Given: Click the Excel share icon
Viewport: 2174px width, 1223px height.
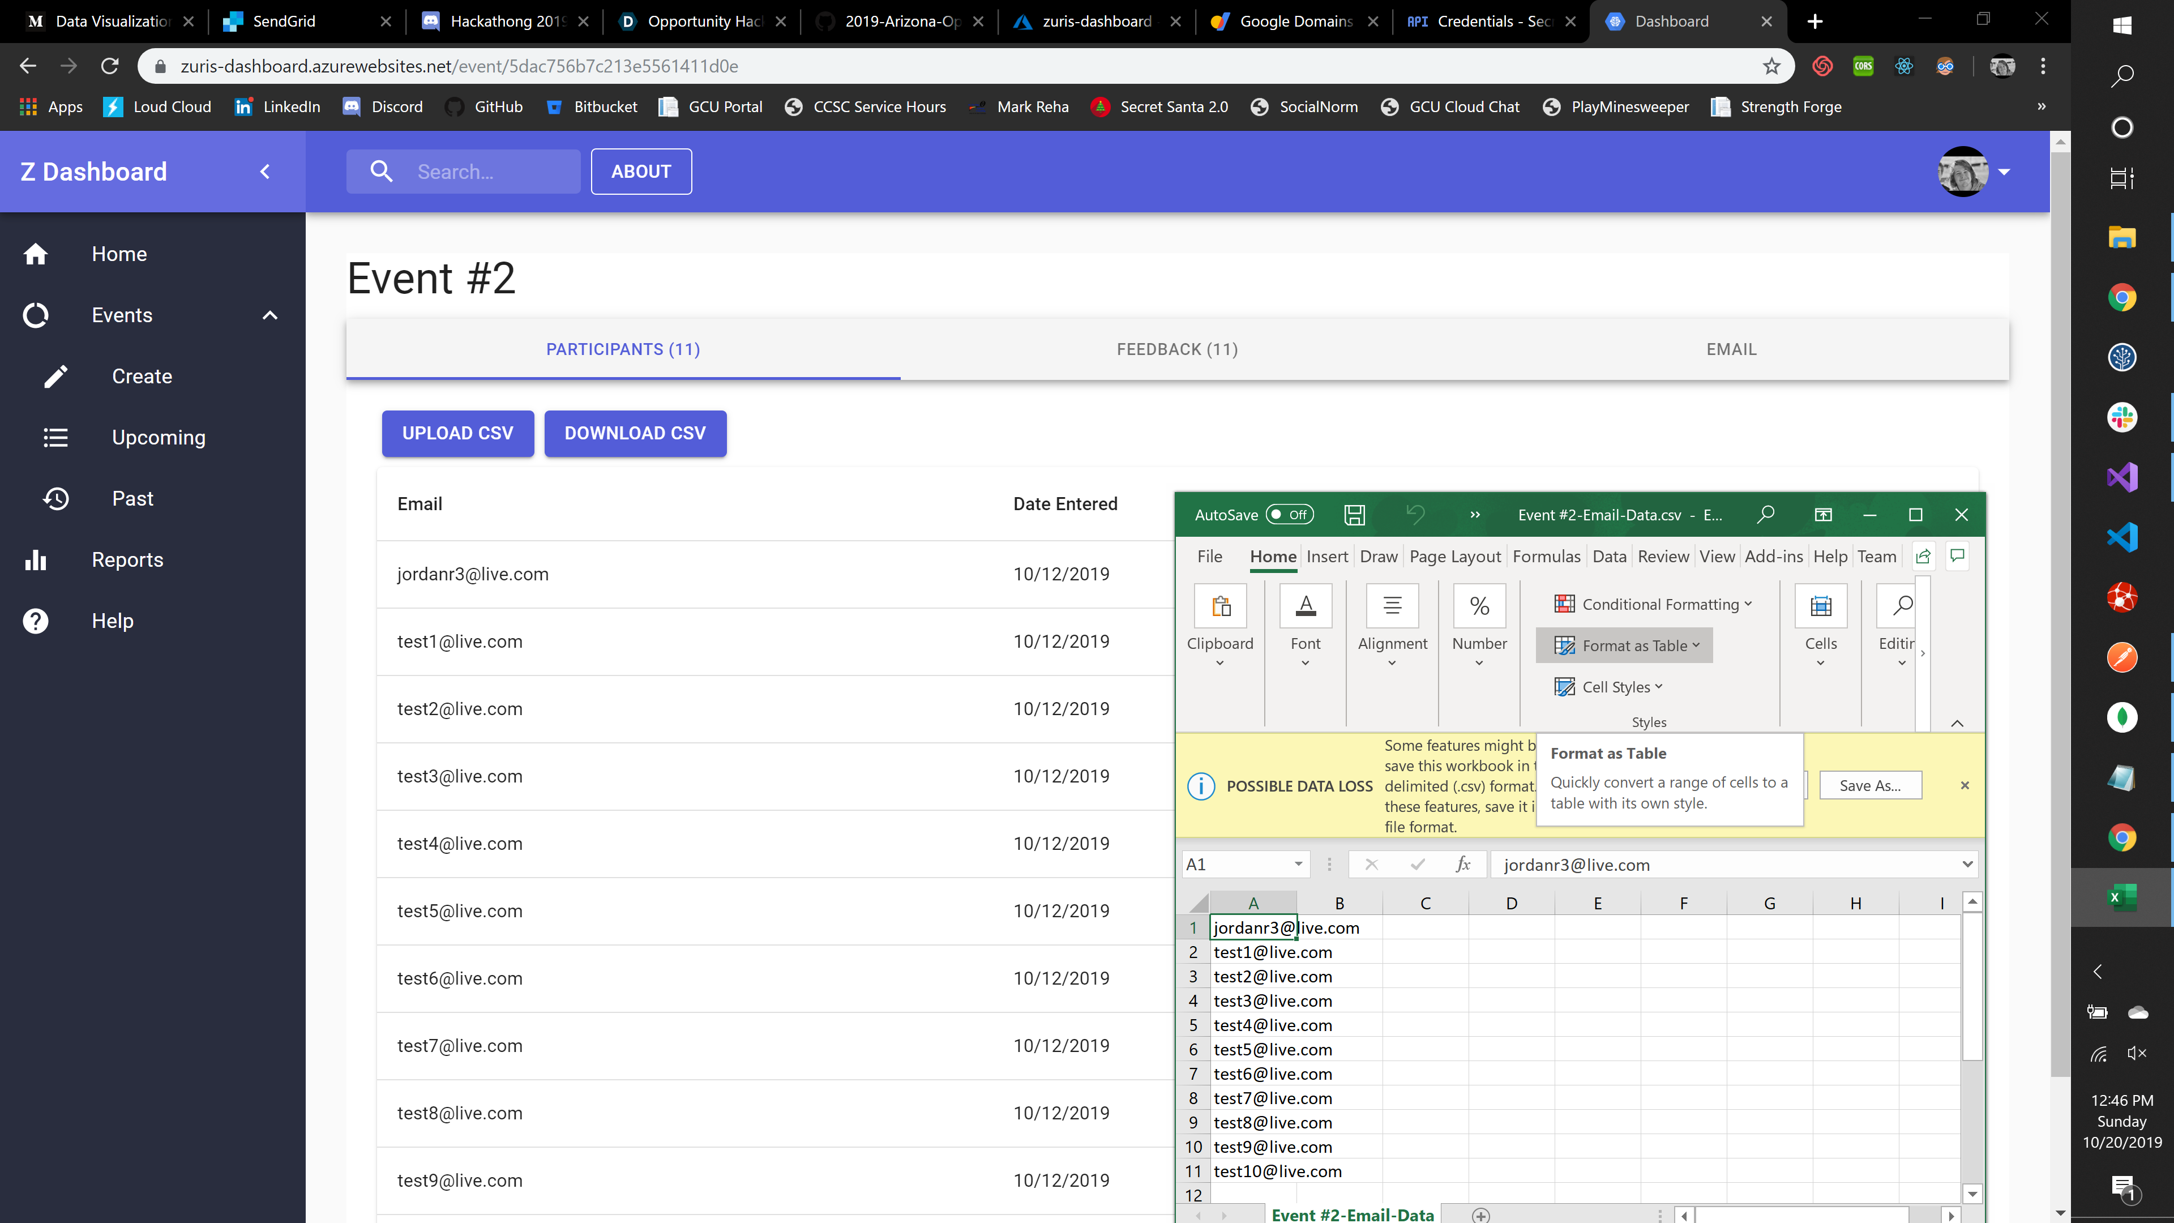Looking at the screenshot, I should (1923, 556).
